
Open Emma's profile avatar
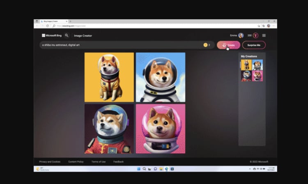pyautogui.click(x=241, y=36)
